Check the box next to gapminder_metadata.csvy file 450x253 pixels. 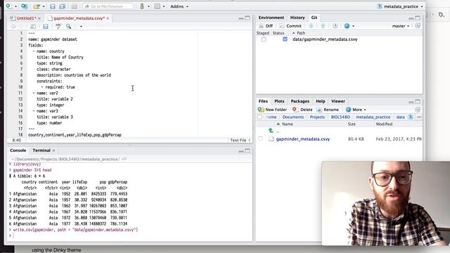point(260,139)
